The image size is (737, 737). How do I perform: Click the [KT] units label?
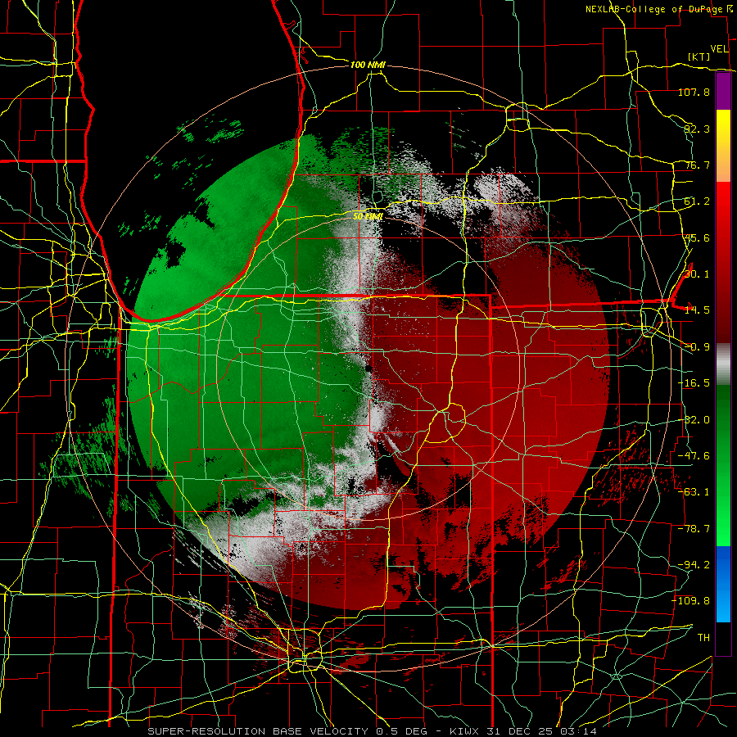point(699,57)
